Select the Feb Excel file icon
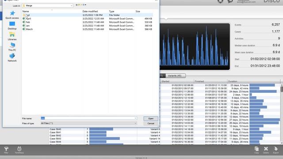 pos(24,22)
